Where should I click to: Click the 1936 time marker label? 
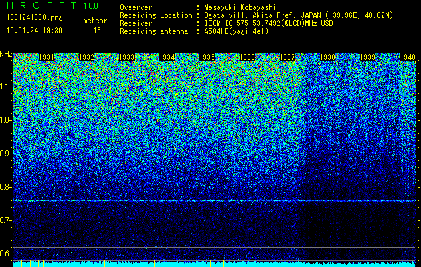(x=247, y=57)
